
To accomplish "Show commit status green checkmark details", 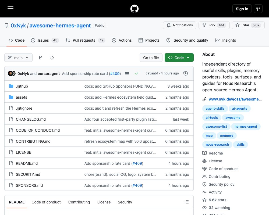I will click(137, 73).
